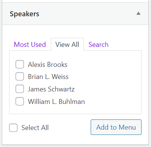This screenshot has width=151, height=147.
Task: Click the James Schwartz name label
Action: pos(51,89)
